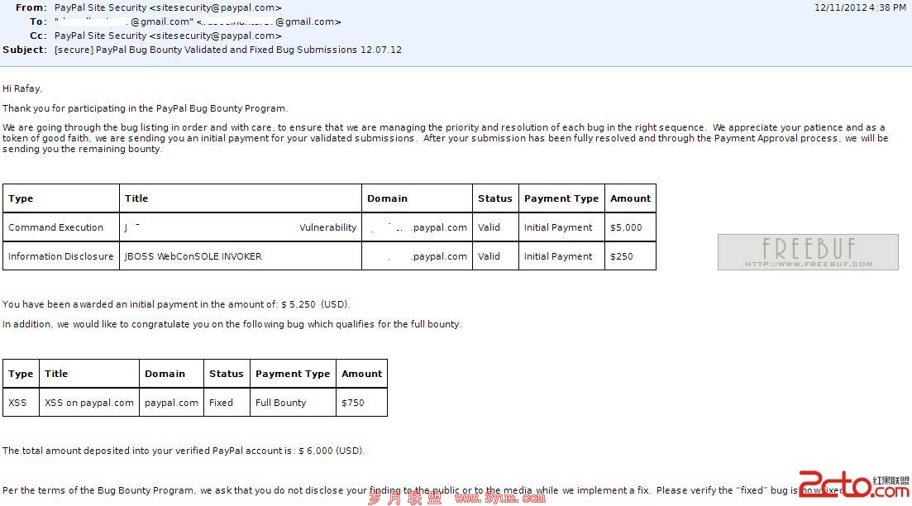Click the "Fixed" status cell
912x506 pixels.
tap(227, 403)
